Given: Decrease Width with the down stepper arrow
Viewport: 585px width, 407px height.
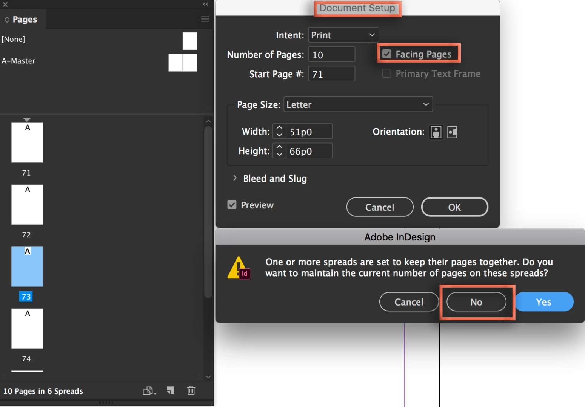Looking at the screenshot, I should pyautogui.click(x=279, y=135).
